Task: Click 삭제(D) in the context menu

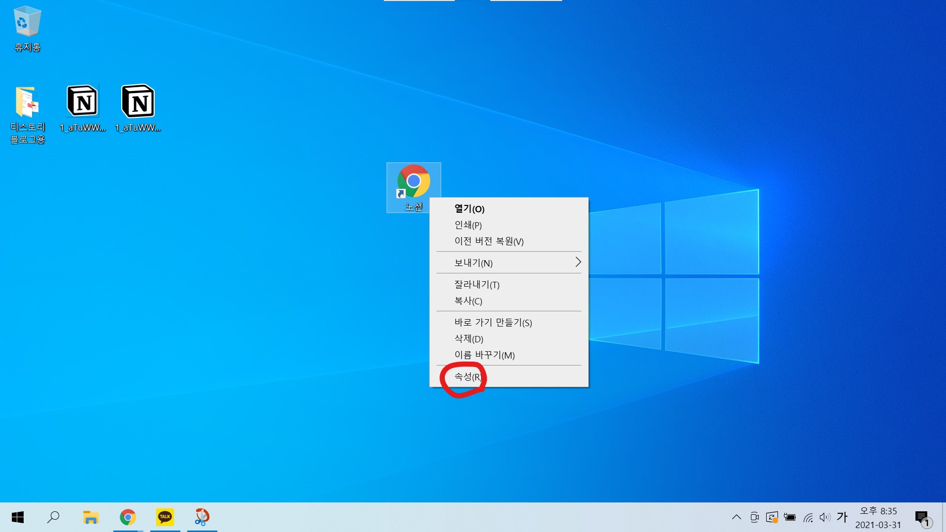Action: pos(469,339)
